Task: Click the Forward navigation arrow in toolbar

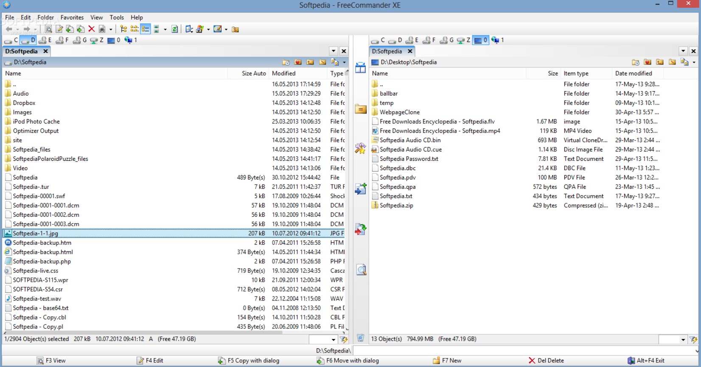Action: click(27, 29)
